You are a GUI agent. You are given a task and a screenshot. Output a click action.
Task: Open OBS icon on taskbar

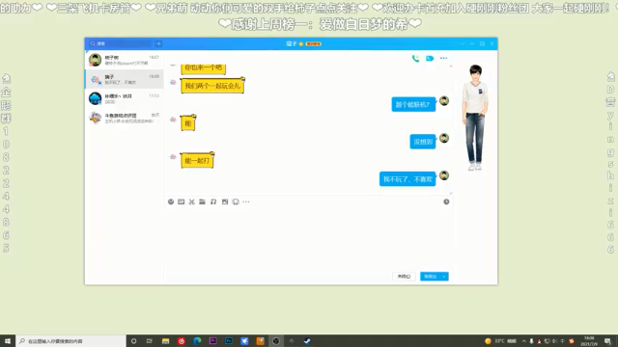pyautogui.click(x=276, y=341)
